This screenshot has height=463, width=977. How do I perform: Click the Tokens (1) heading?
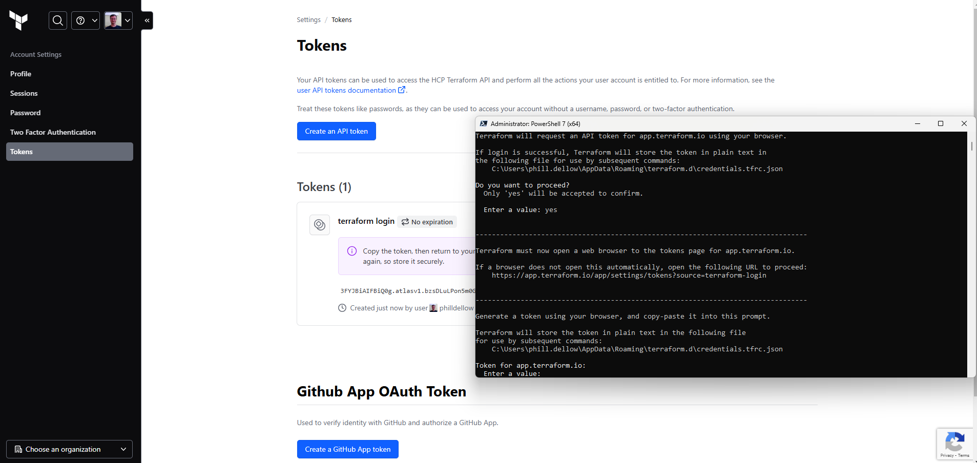tap(324, 187)
